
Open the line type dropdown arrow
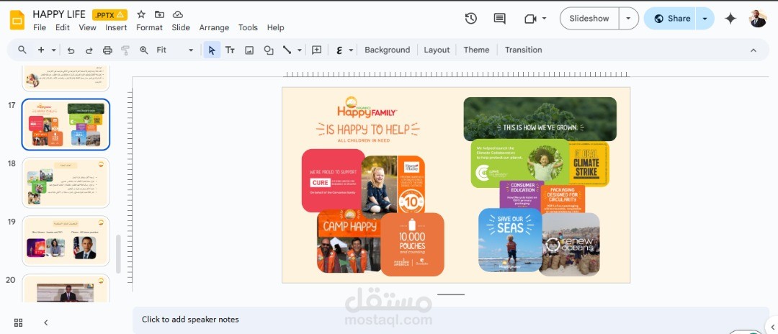(x=299, y=50)
